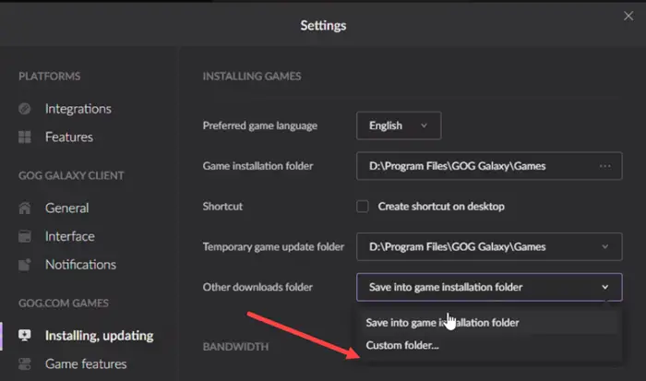Close the Settings window
This screenshot has height=381, width=646.
coord(629,15)
